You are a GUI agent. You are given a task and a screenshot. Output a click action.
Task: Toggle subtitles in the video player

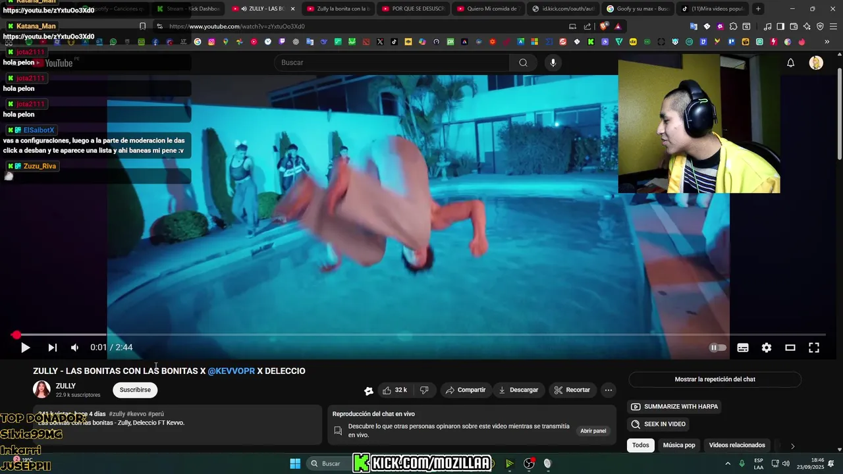tap(743, 348)
